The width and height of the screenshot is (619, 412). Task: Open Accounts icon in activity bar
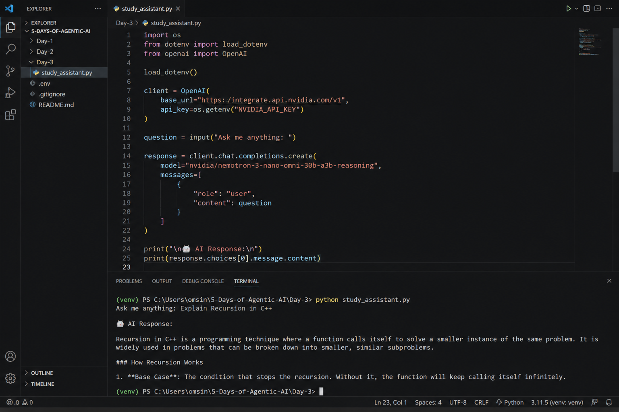click(10, 356)
